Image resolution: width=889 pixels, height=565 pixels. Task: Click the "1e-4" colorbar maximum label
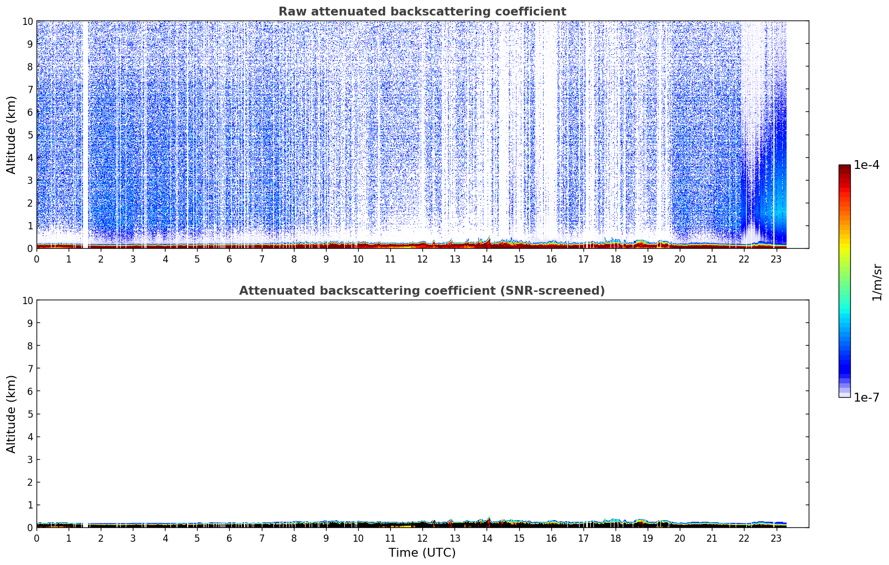(866, 165)
